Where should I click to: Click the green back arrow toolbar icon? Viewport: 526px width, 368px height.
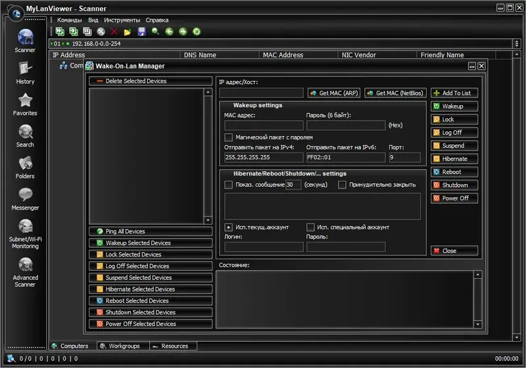(x=170, y=32)
